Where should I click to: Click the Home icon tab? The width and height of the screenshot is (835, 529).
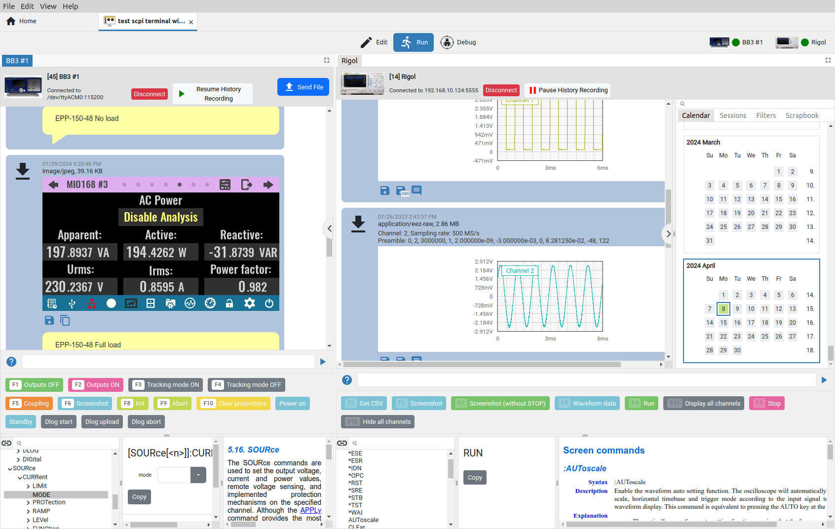point(21,21)
